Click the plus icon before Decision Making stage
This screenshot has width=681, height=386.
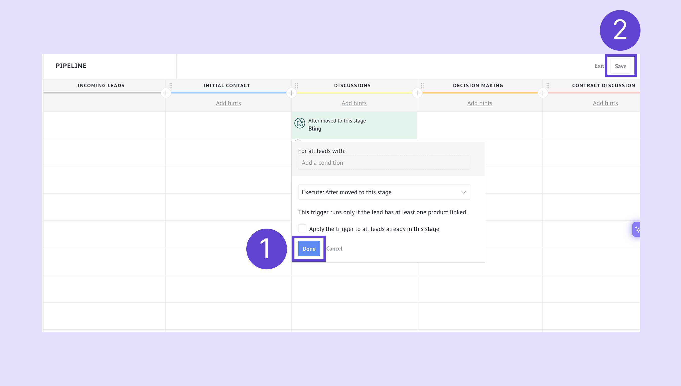click(417, 93)
